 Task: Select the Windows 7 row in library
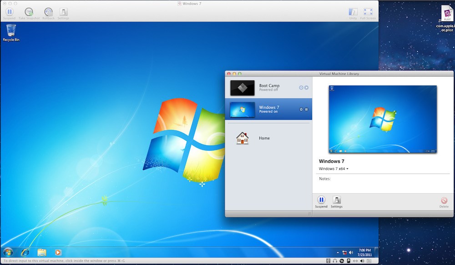click(268, 109)
